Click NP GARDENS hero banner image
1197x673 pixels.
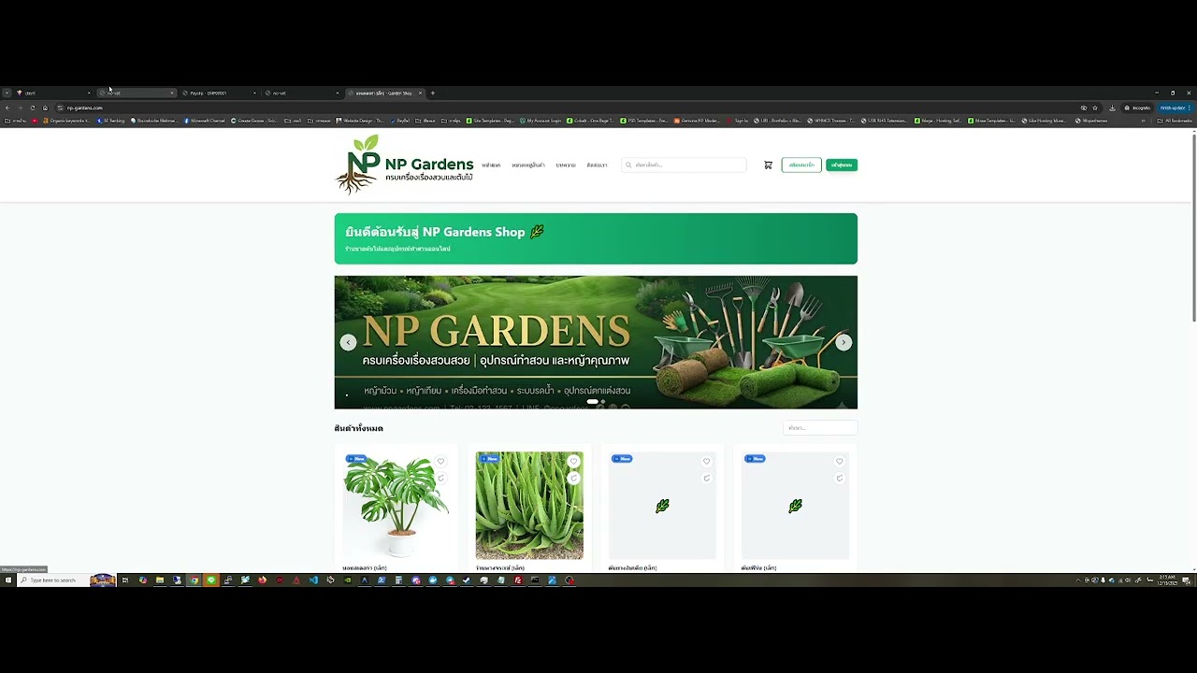(x=596, y=342)
